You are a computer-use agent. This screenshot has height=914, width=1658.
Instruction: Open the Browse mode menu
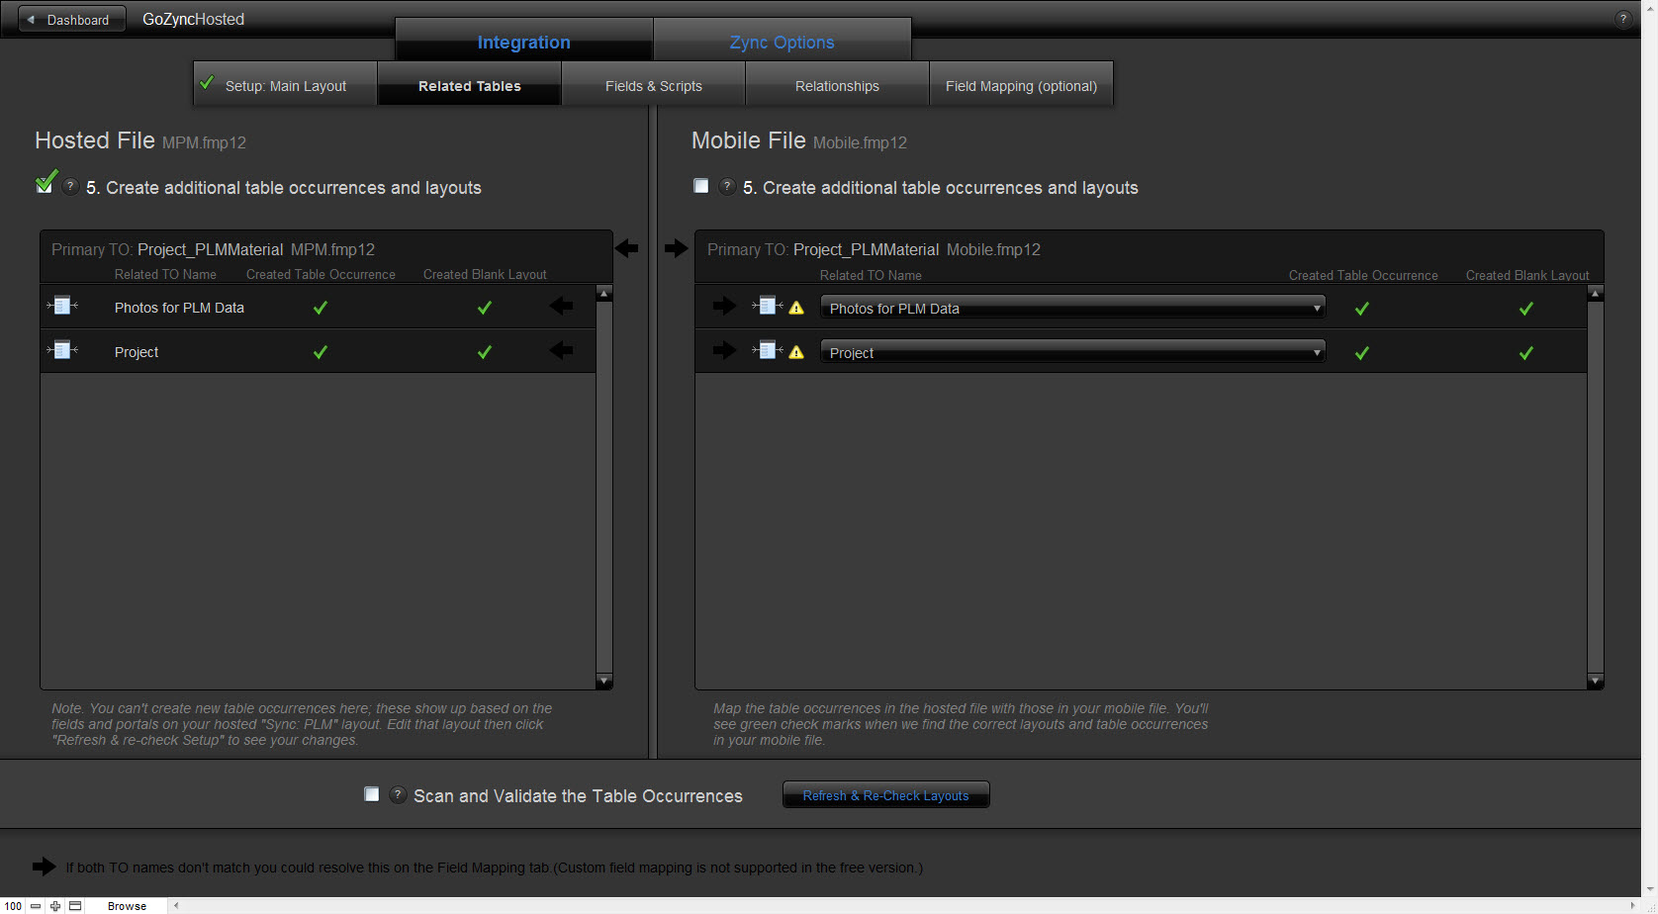(x=127, y=906)
